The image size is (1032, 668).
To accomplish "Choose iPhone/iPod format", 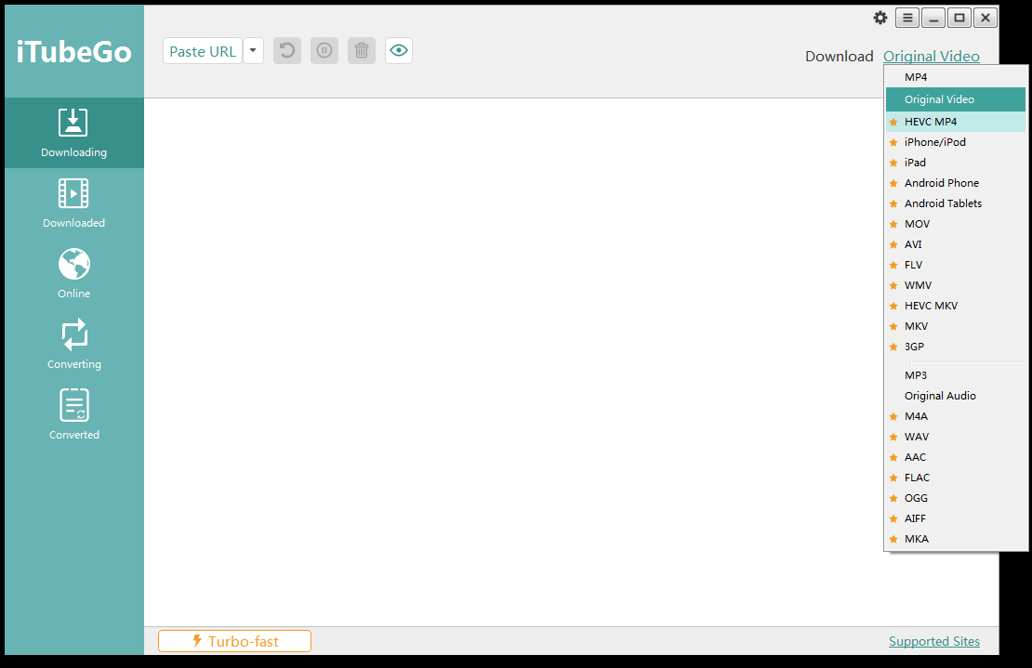I will pos(955,142).
